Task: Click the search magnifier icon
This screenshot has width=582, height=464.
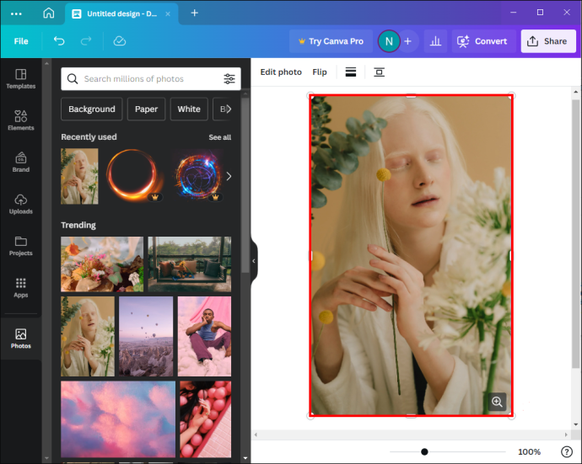Action: coord(73,78)
